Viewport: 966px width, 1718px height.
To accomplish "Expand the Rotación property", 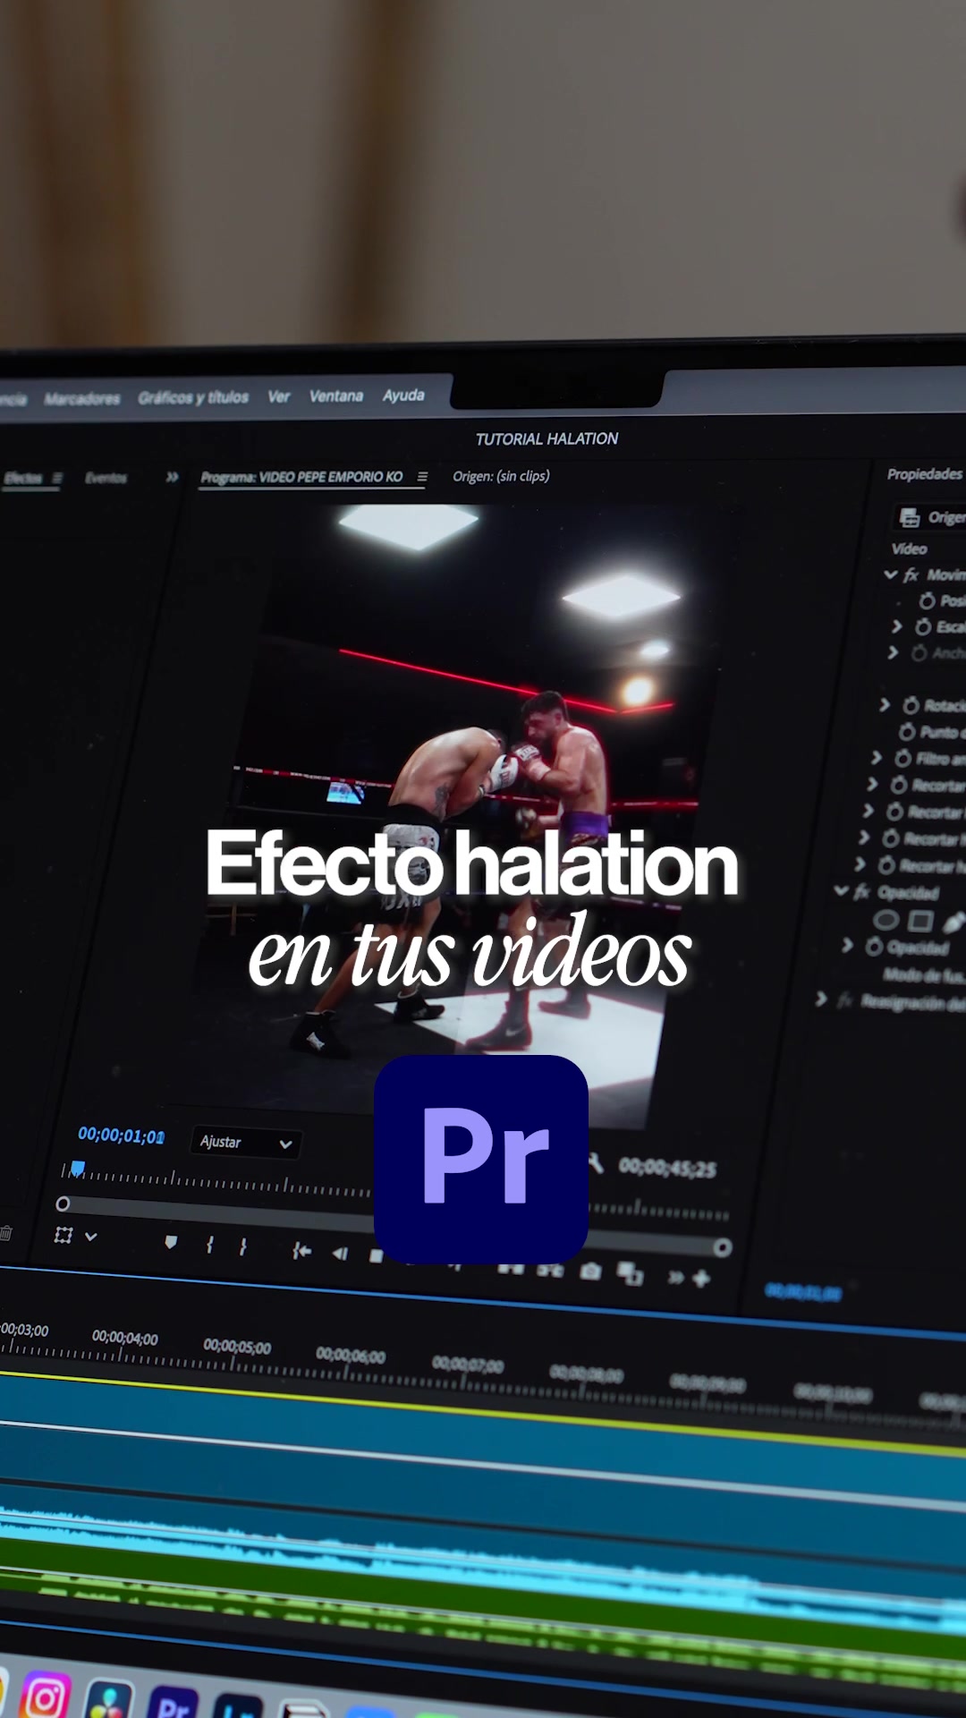I will (x=885, y=705).
